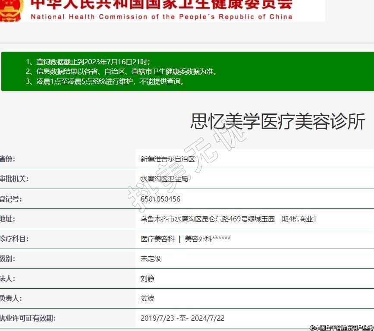Image resolution: width=374 pixels, height=331 pixels.
Task: Click the address value 乌鲁木齐市水磨沟区昆仑东路469号
Action: (228, 219)
